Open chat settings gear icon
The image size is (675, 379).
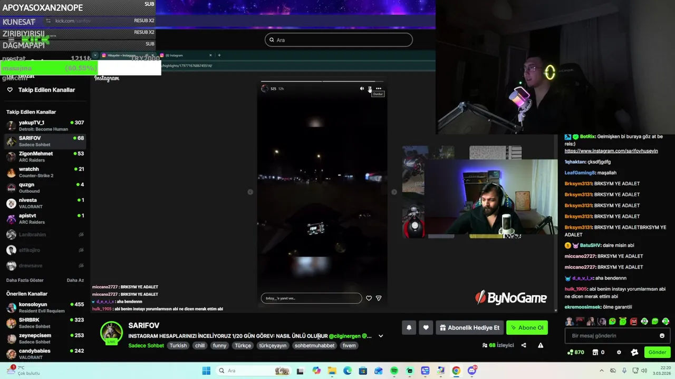coord(619,352)
